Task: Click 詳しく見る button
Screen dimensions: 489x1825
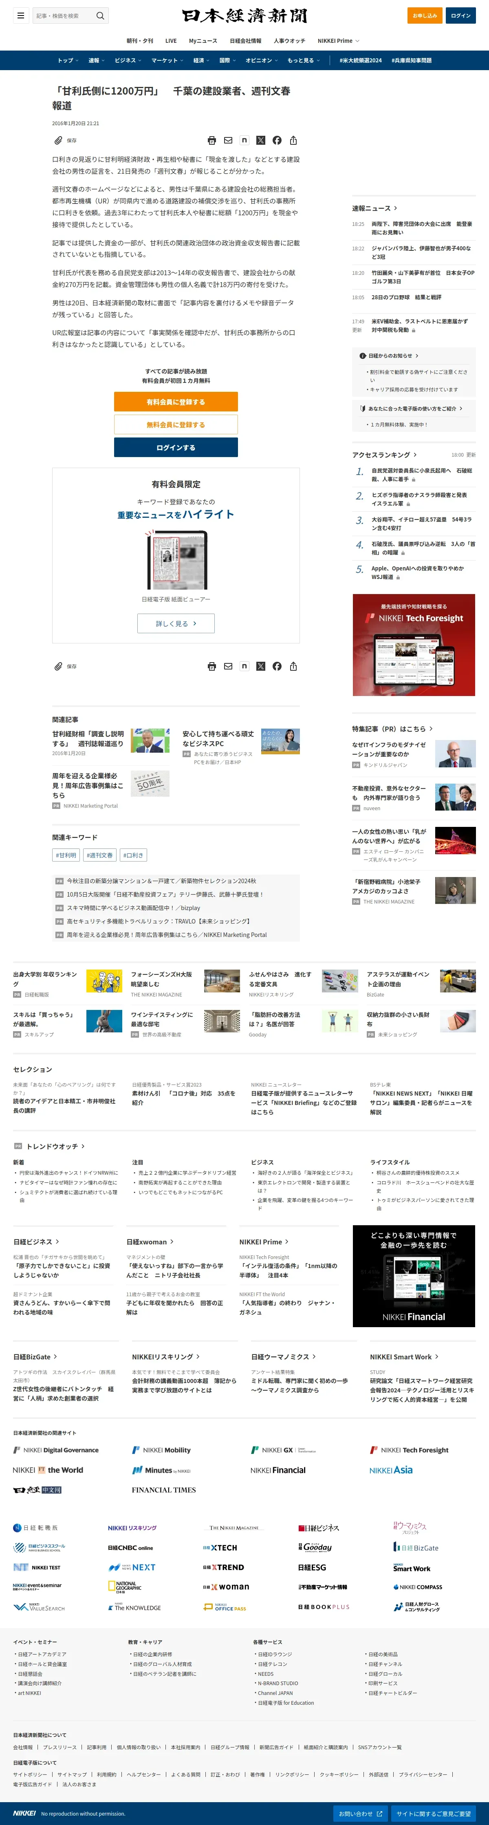Action: point(176,623)
